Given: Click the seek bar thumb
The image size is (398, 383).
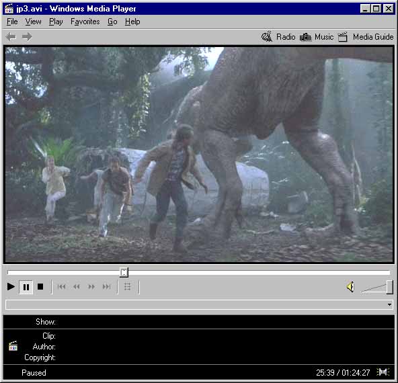Looking at the screenshot, I should coord(124,272).
